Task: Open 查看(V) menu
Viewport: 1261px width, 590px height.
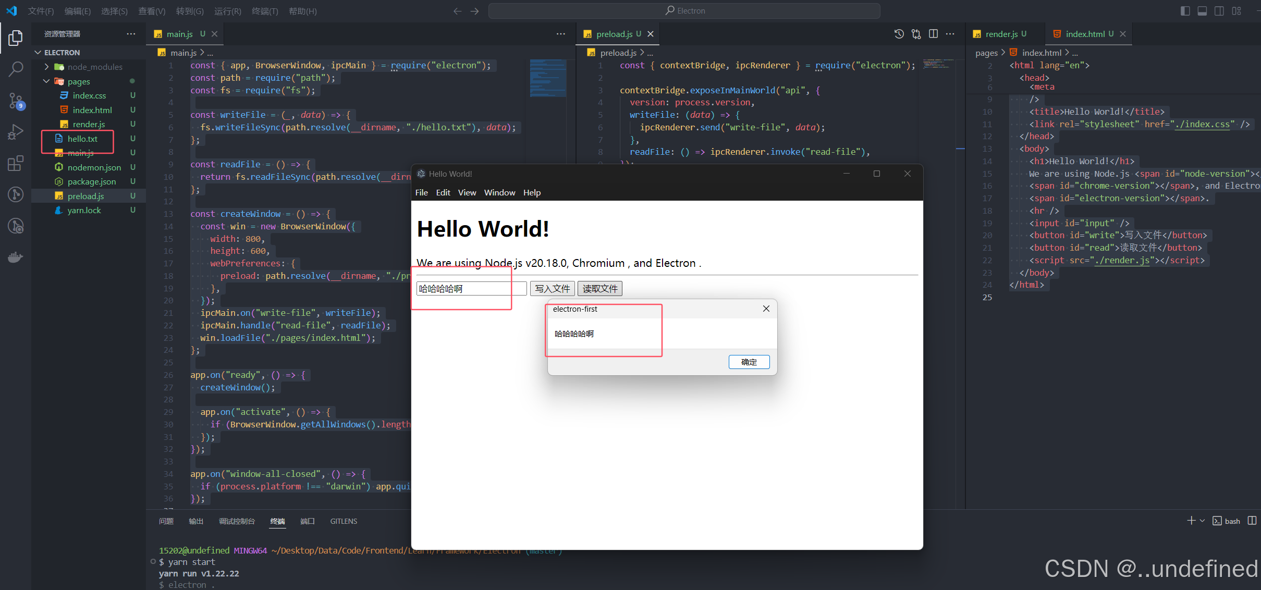Action: (152, 11)
